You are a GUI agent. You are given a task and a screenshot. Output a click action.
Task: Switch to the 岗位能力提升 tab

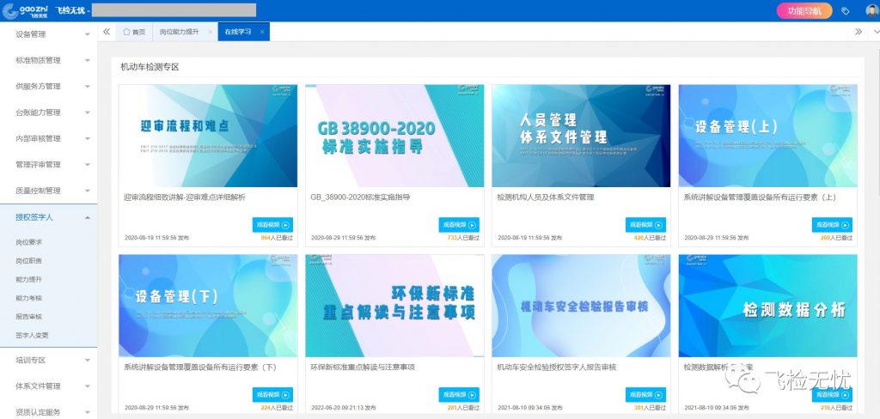pos(179,32)
